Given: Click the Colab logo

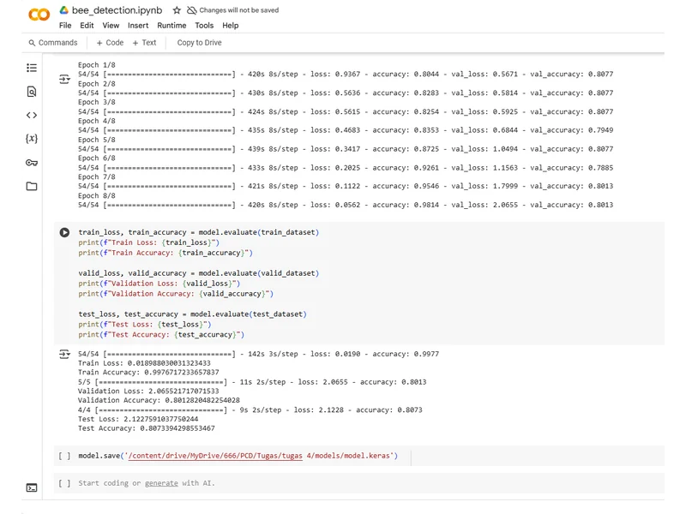Looking at the screenshot, I should point(39,15).
